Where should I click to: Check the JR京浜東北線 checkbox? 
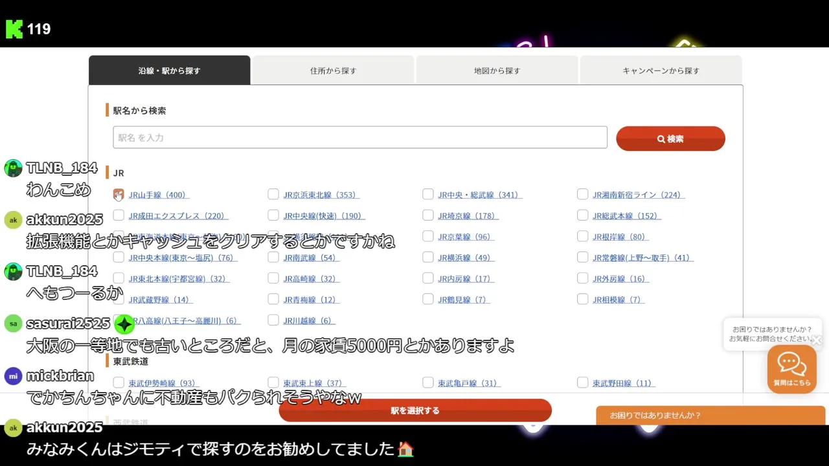click(x=273, y=194)
